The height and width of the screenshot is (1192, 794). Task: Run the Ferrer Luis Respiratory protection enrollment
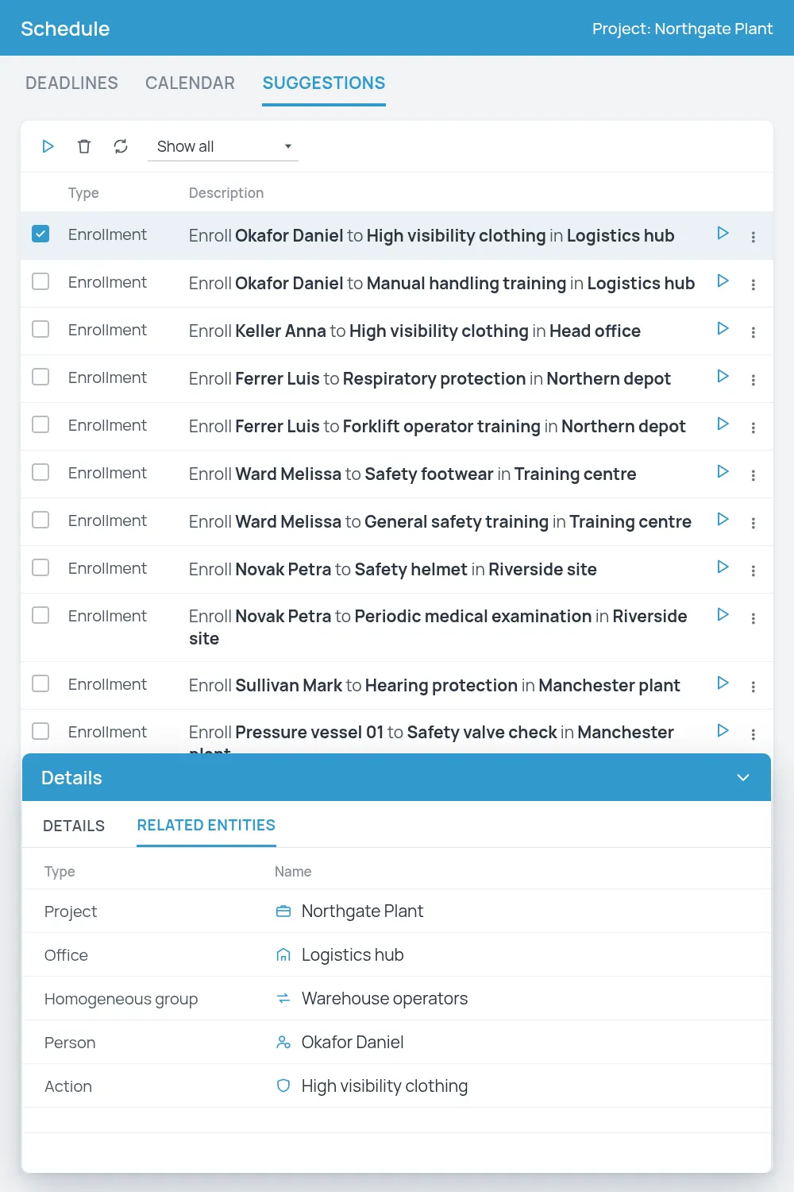coord(723,376)
